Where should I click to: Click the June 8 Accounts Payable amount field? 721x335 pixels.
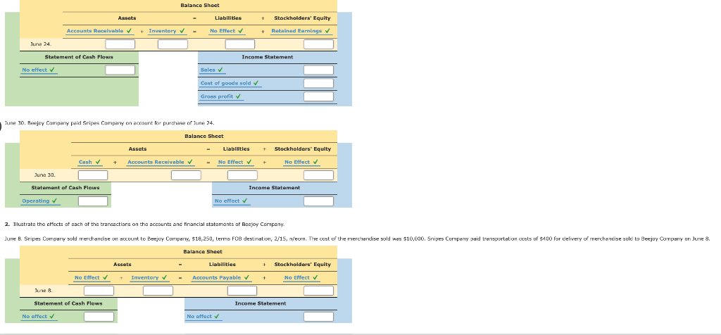(242, 291)
